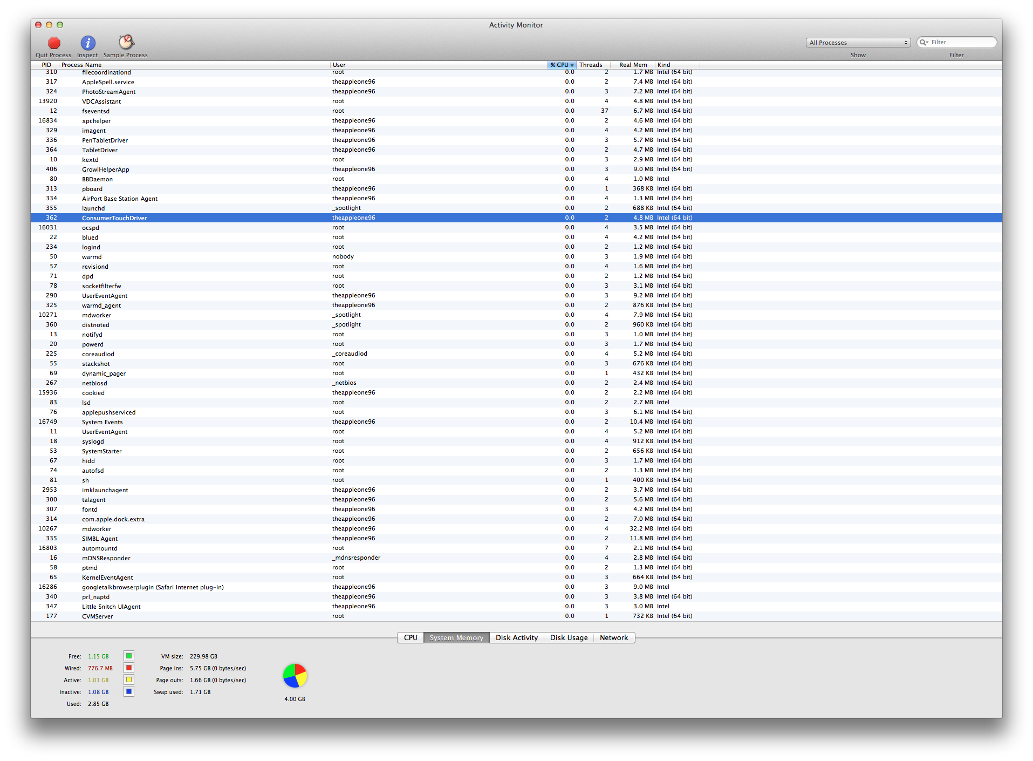This screenshot has height=761, width=1033.
Task: Sort by the Process Name column header
Action: click(x=194, y=65)
